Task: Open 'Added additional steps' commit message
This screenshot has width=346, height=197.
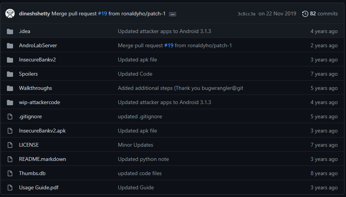Action: (x=180, y=88)
